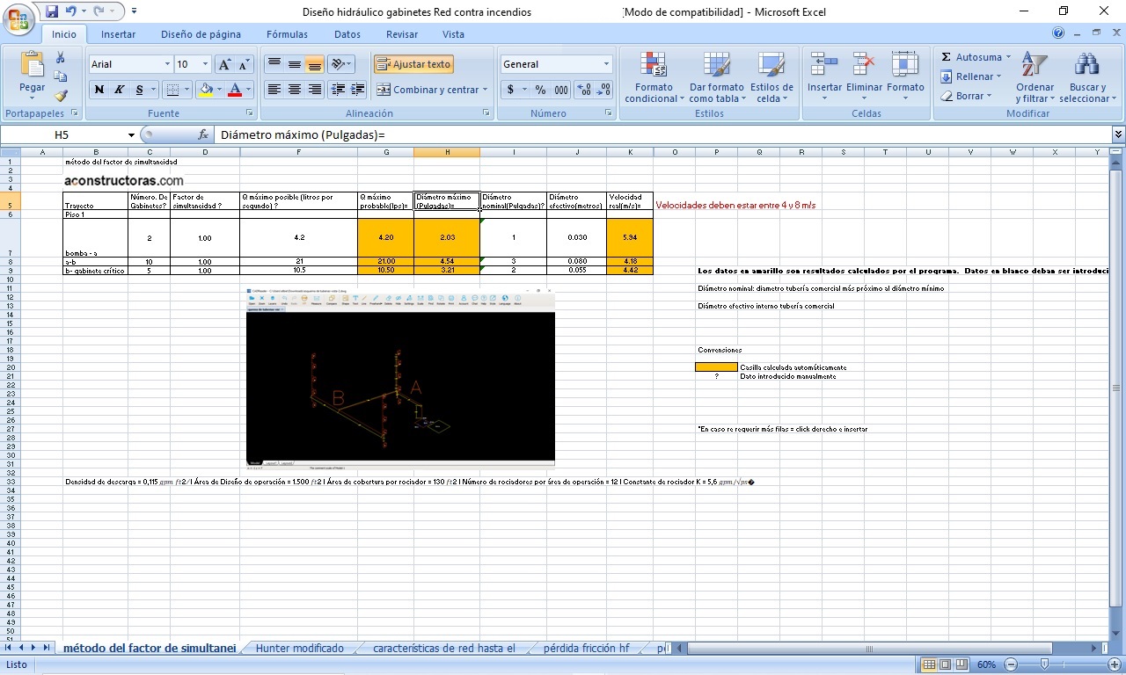1126x675 pixels.
Task: Increase decimal places
Action: tap(583, 90)
